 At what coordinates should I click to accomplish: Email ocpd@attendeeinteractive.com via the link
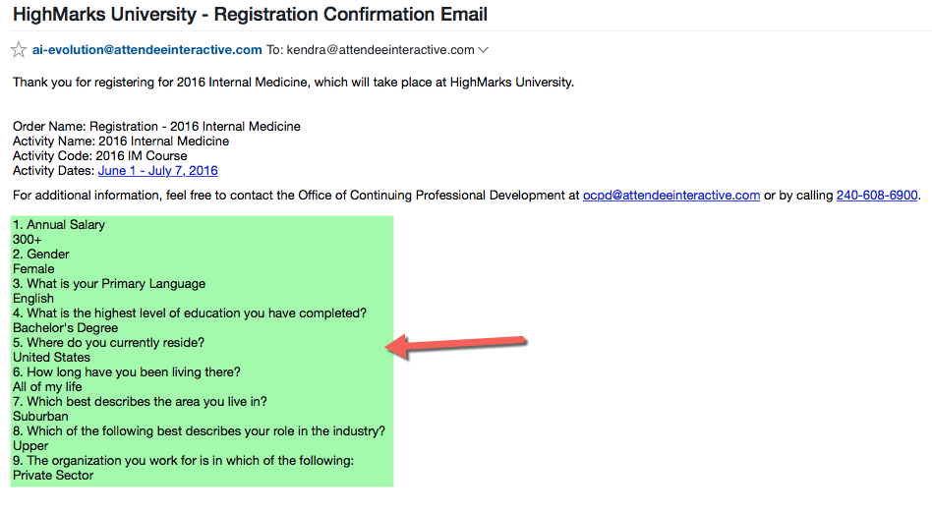click(670, 196)
